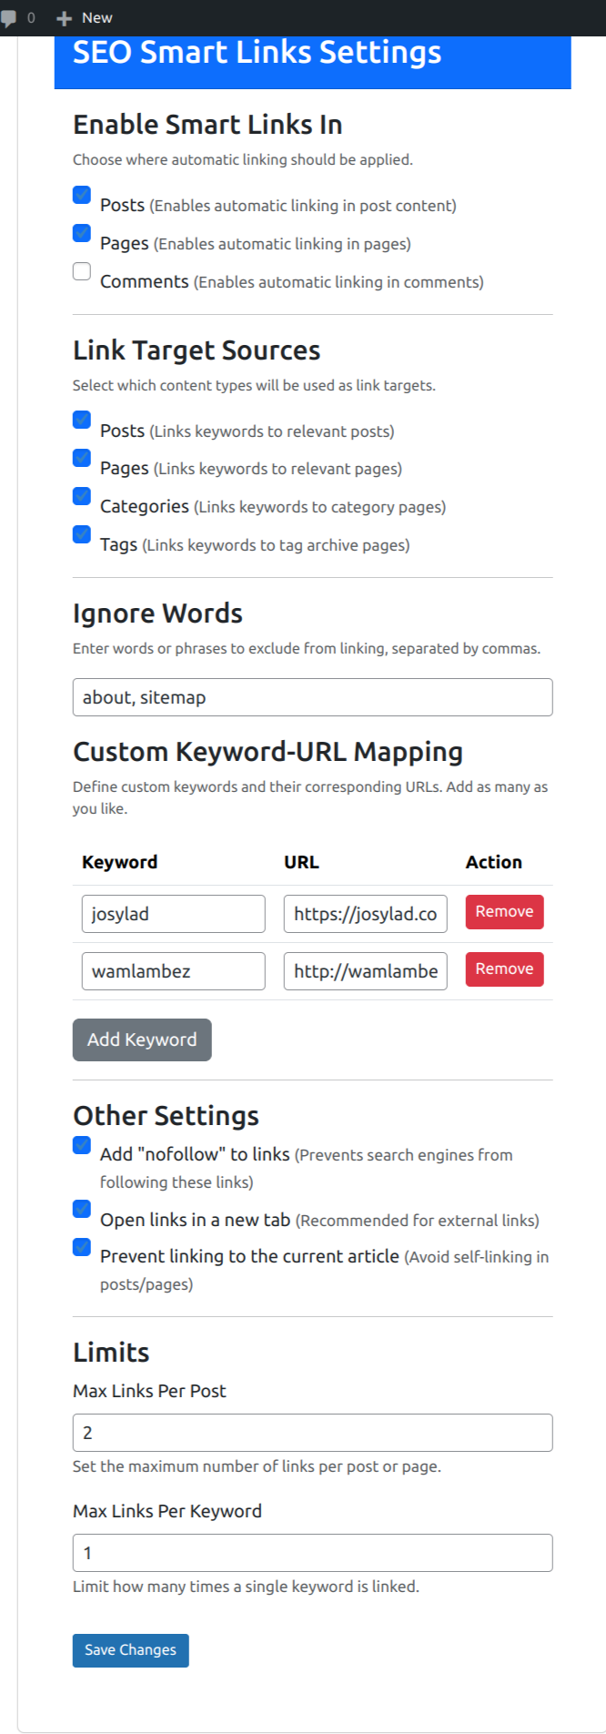606x1734 pixels.
Task: Click the Save Changes button
Action: pos(130,1650)
